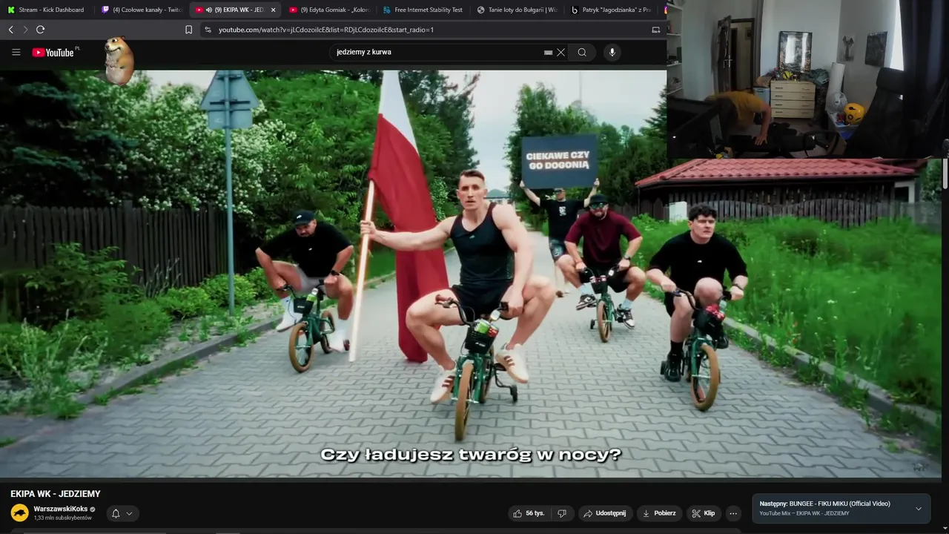949x534 pixels.
Task: Expand the next-up playlist panel chevron
Action: [x=919, y=509]
